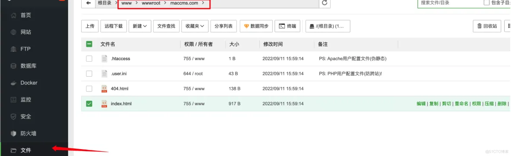Click the 404.html HTML file icon
This screenshot has height=156, width=511.
(x=104, y=89)
